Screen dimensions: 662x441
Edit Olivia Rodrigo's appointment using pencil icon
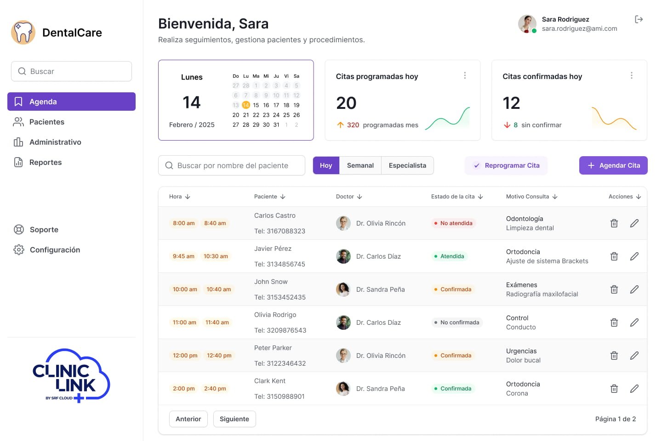pos(634,322)
